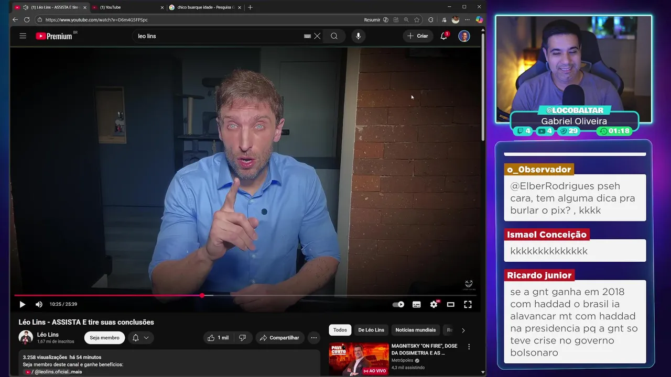
Task: Click the Léo Lins video title text
Action: 86,322
